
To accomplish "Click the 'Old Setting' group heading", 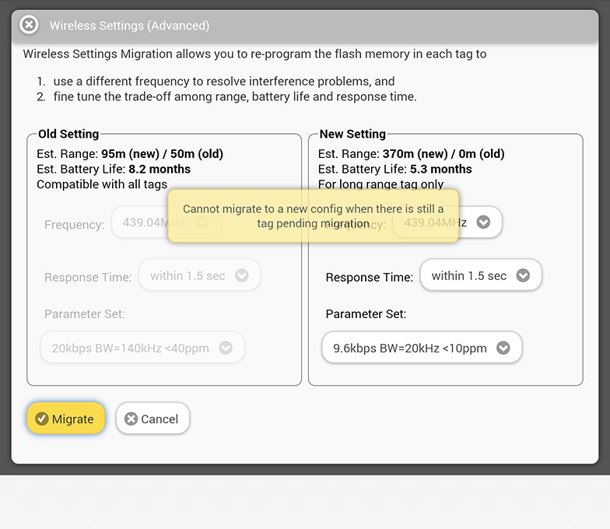I will [68, 134].
